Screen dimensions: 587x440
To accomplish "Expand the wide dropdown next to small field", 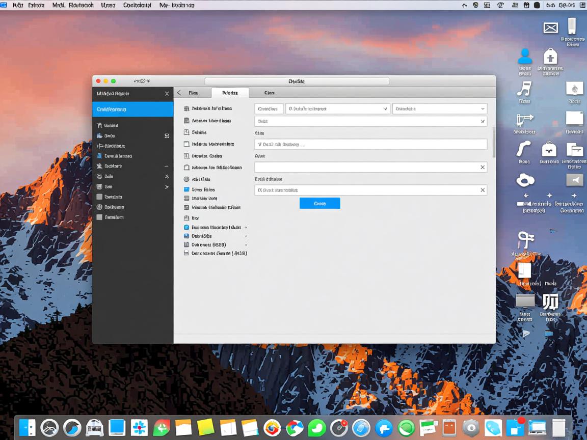I will (x=337, y=108).
